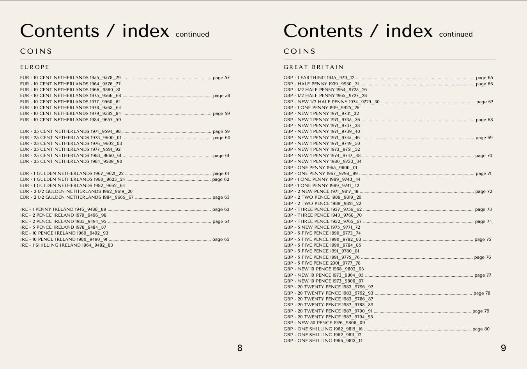This screenshot has width=527, height=369.
Task: Select EUR - 10 CENT NETHERLANDS 1975_9566_68 entry
Action: pos(71,95)
